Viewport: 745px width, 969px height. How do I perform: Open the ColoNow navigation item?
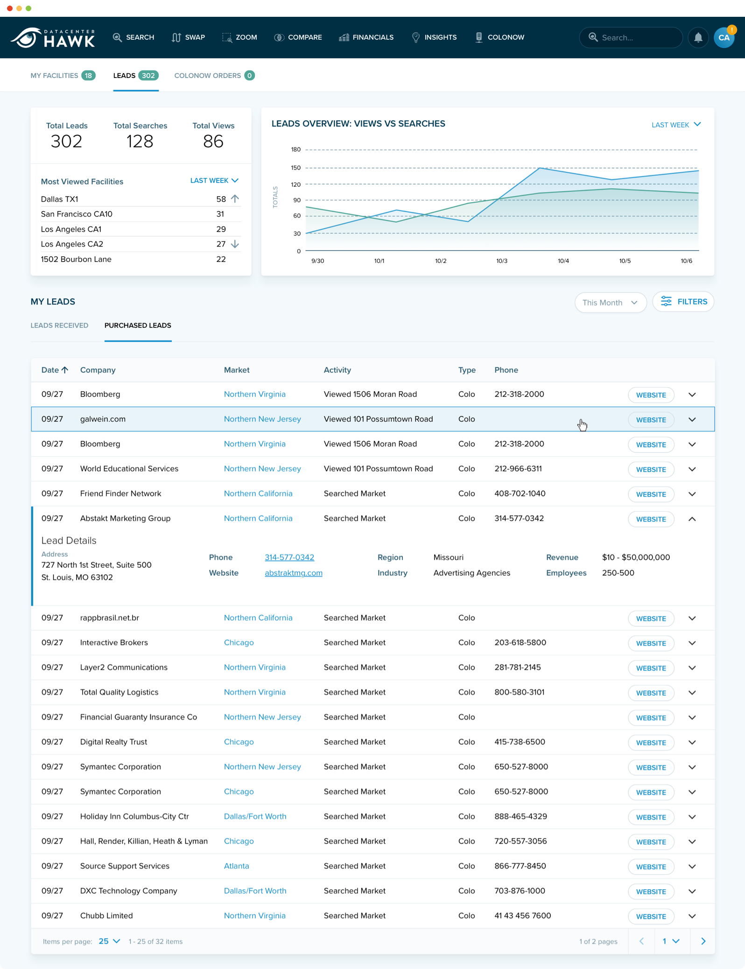coord(499,37)
